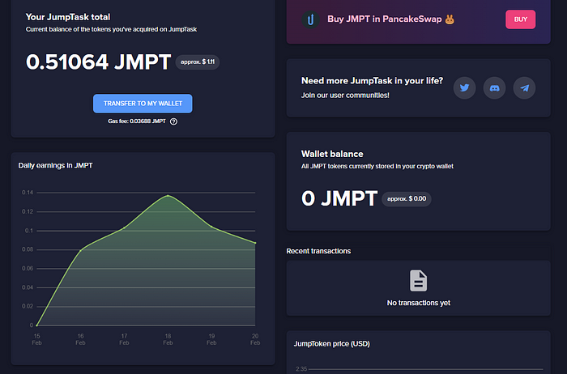Click the no transactions document icon
The width and height of the screenshot is (567, 374).
click(x=419, y=280)
